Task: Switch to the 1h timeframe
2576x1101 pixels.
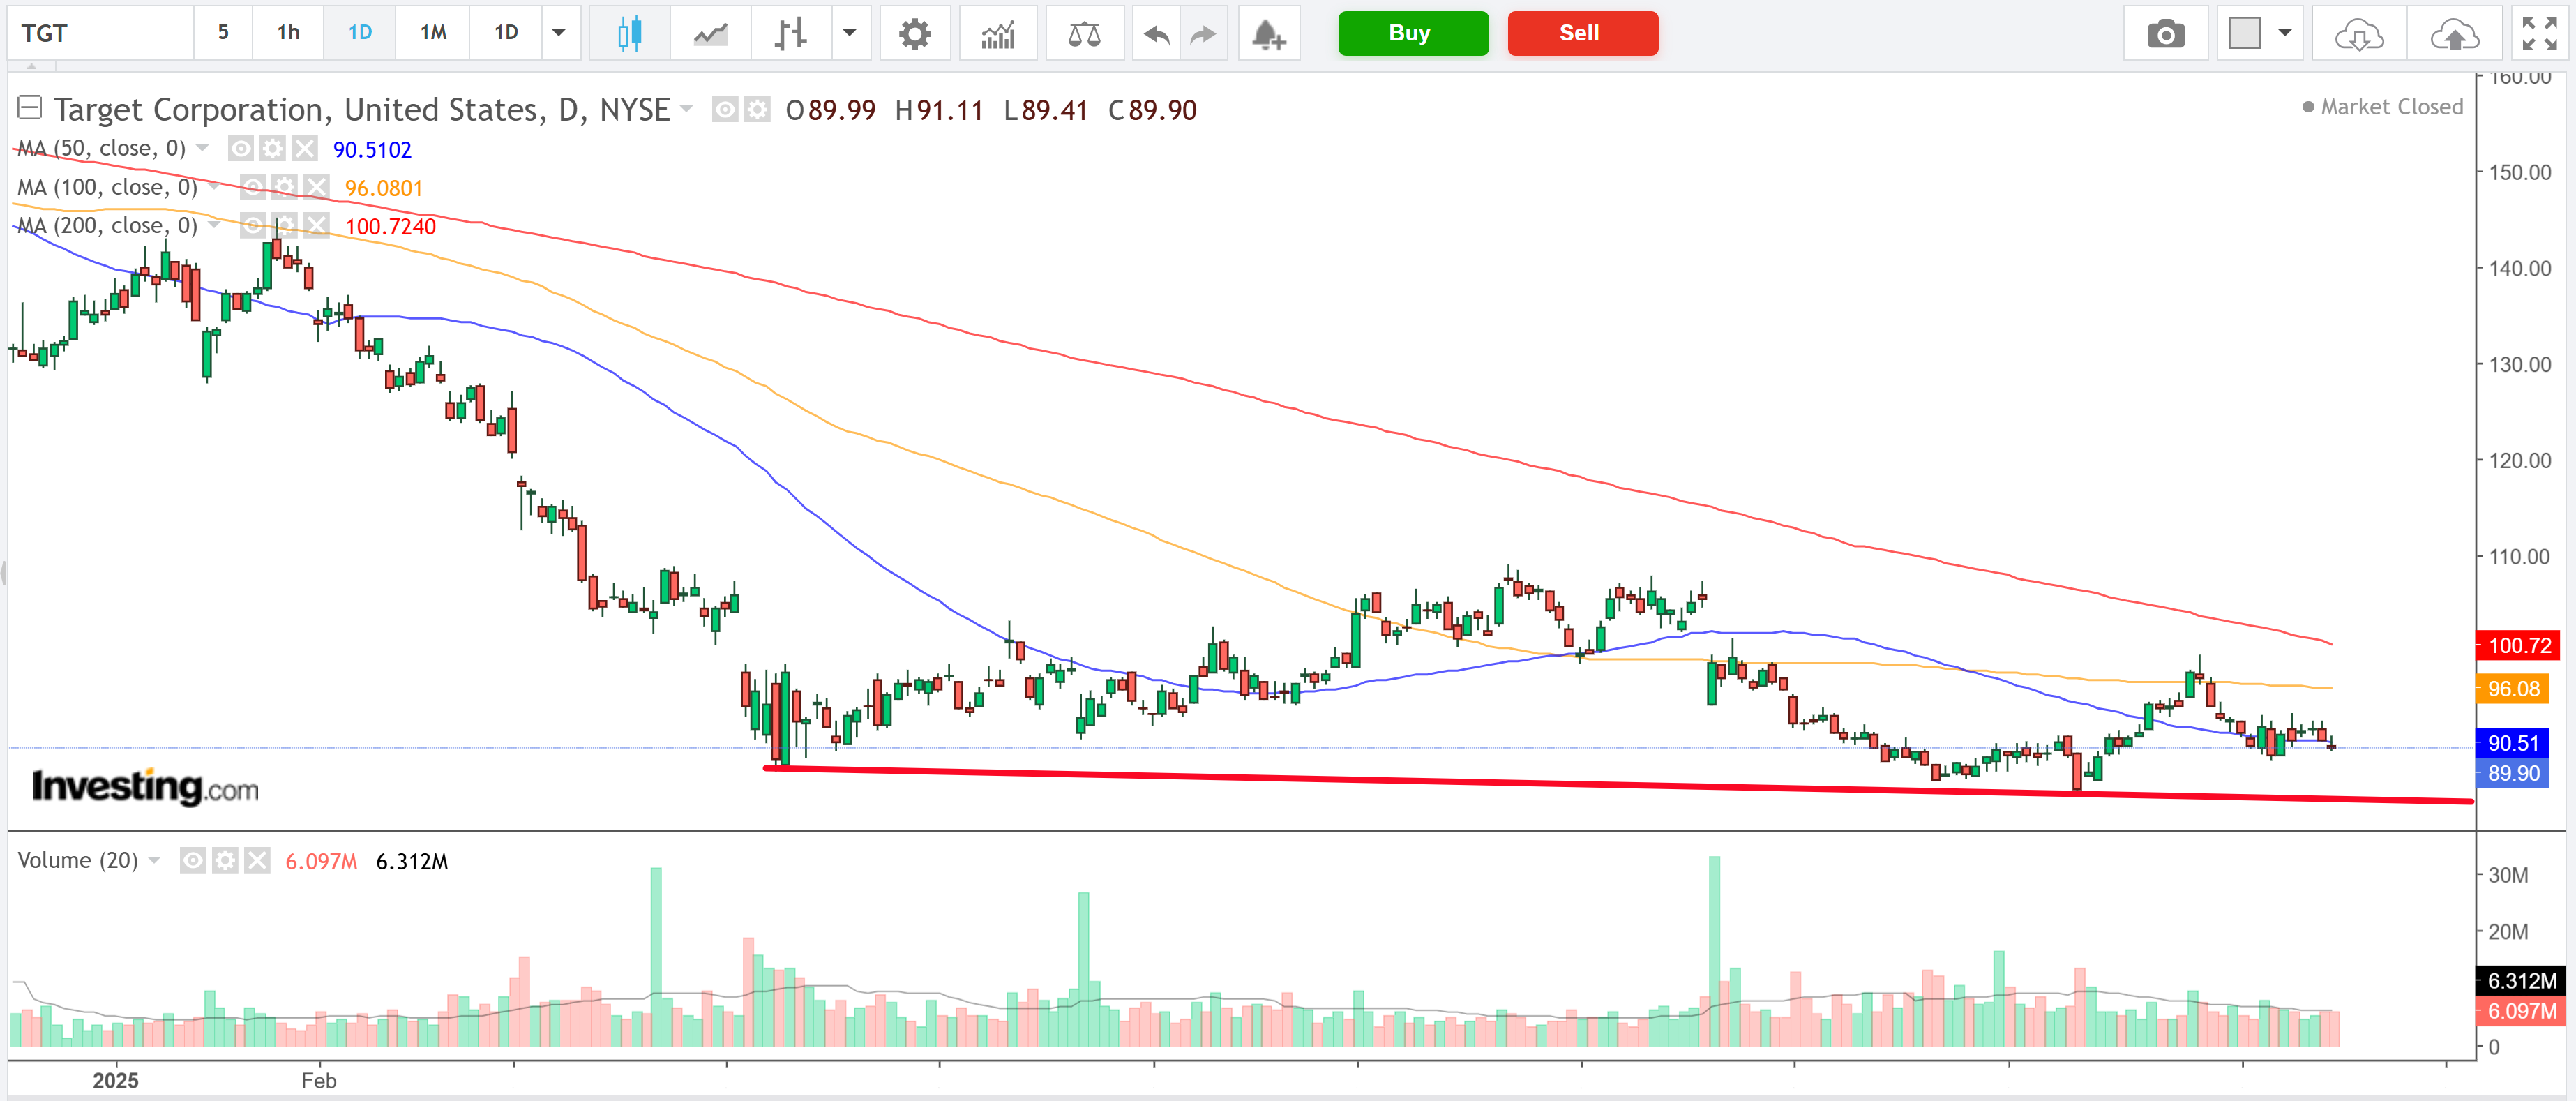Action: tap(287, 33)
